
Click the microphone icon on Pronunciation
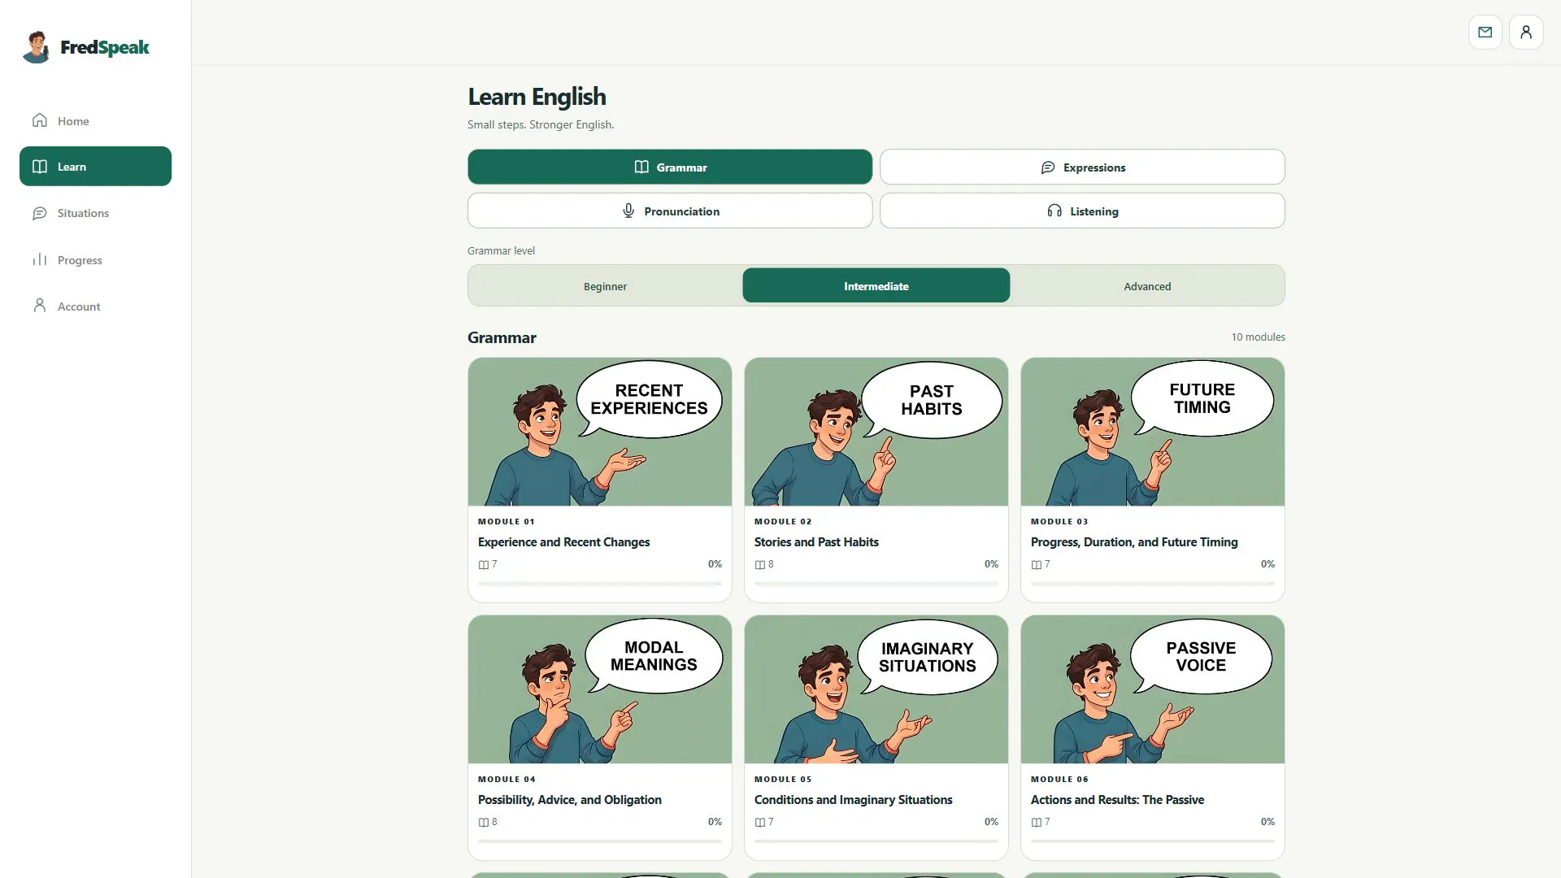pyautogui.click(x=628, y=211)
